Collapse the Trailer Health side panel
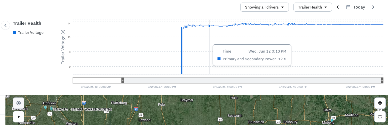The height and width of the screenshot is (125, 388). coord(5,25)
